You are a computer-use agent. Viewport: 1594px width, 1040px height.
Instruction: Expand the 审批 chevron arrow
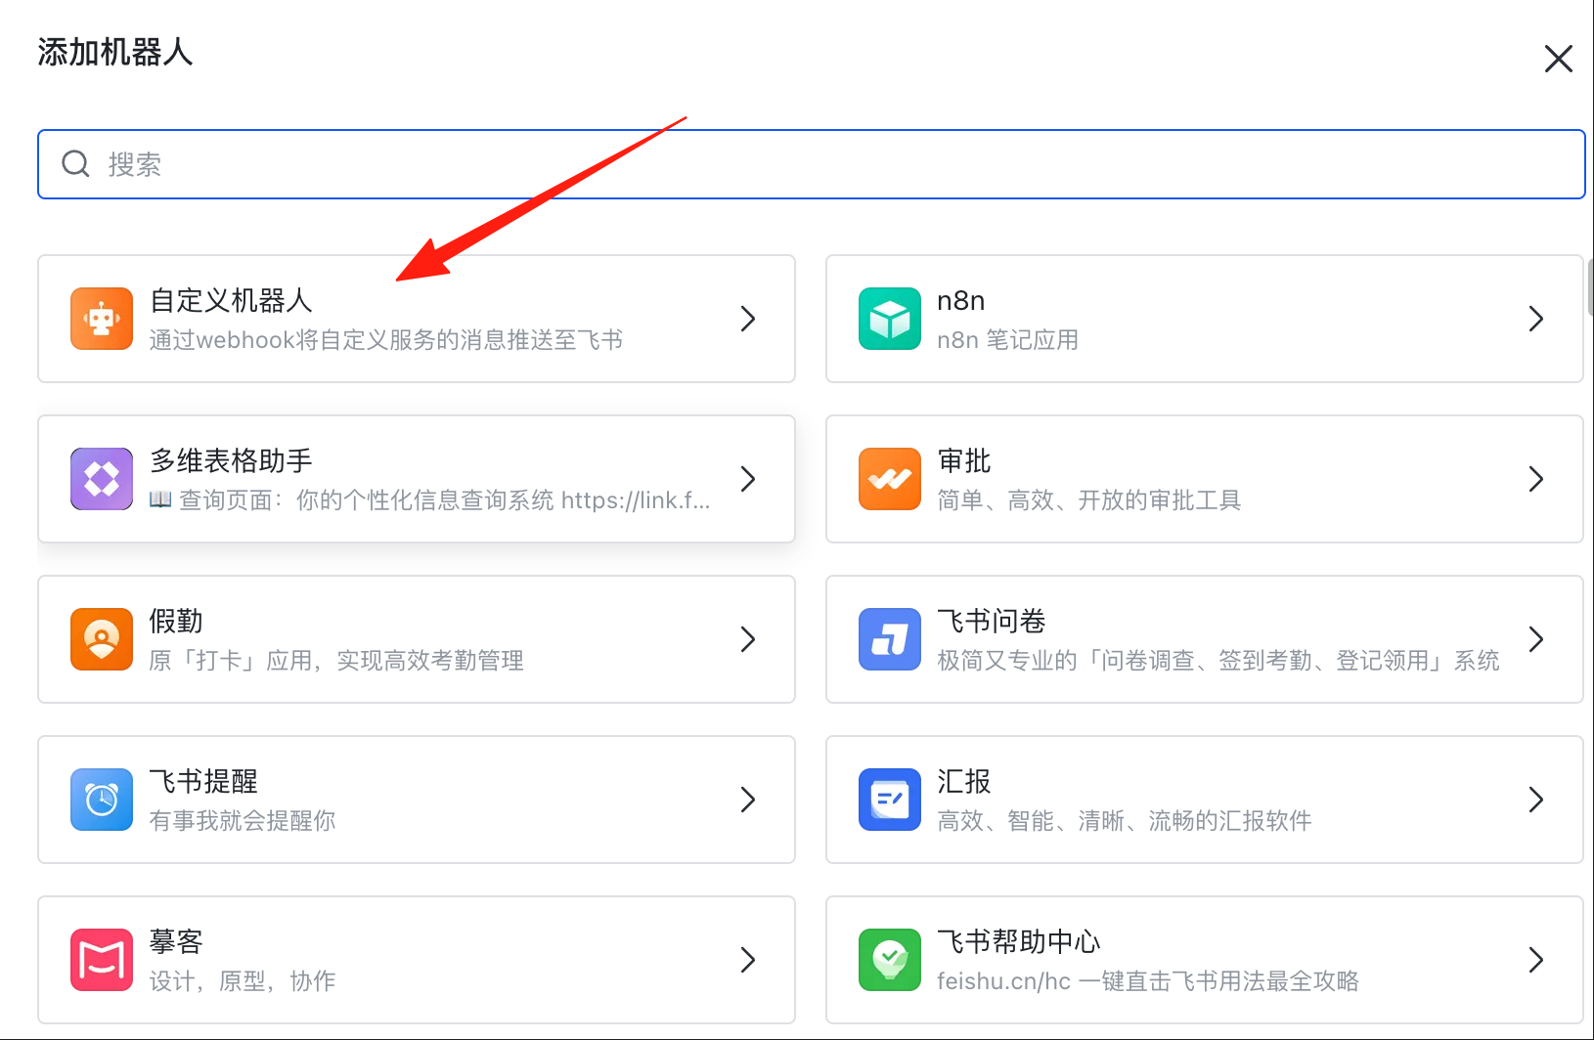(x=1536, y=479)
